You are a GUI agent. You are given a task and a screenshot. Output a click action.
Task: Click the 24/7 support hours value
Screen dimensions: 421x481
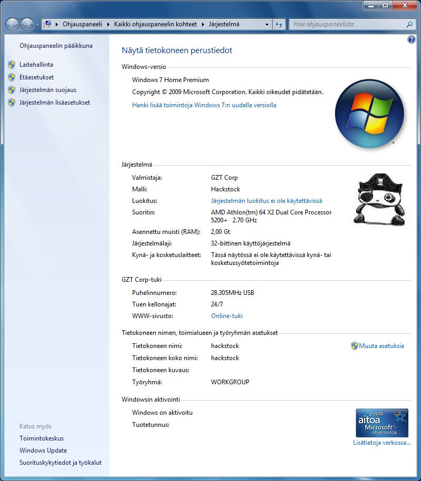tap(217, 304)
